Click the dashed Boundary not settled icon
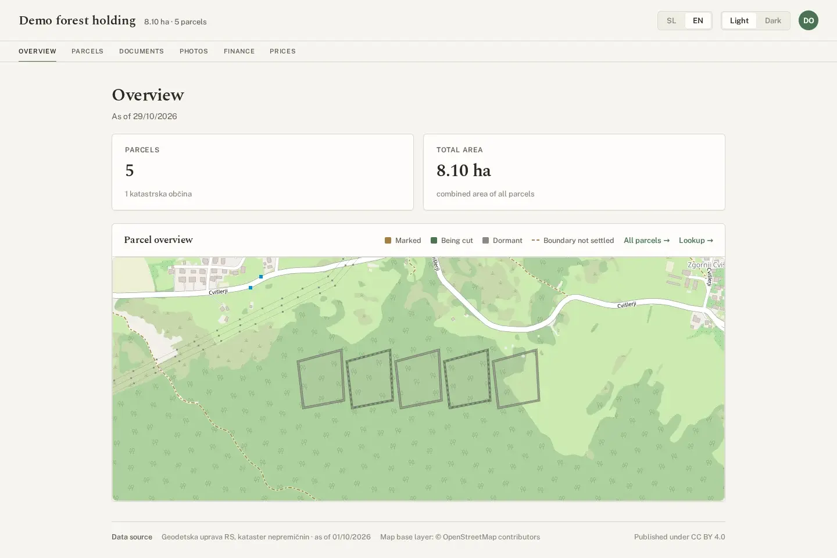Screen dimensions: 837x558 pos(536,240)
